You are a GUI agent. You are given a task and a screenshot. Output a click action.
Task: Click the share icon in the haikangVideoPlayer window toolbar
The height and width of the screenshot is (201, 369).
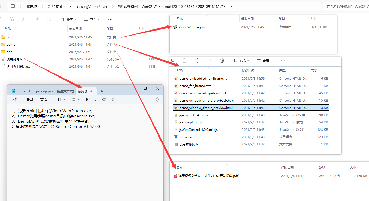[x=37, y=19]
